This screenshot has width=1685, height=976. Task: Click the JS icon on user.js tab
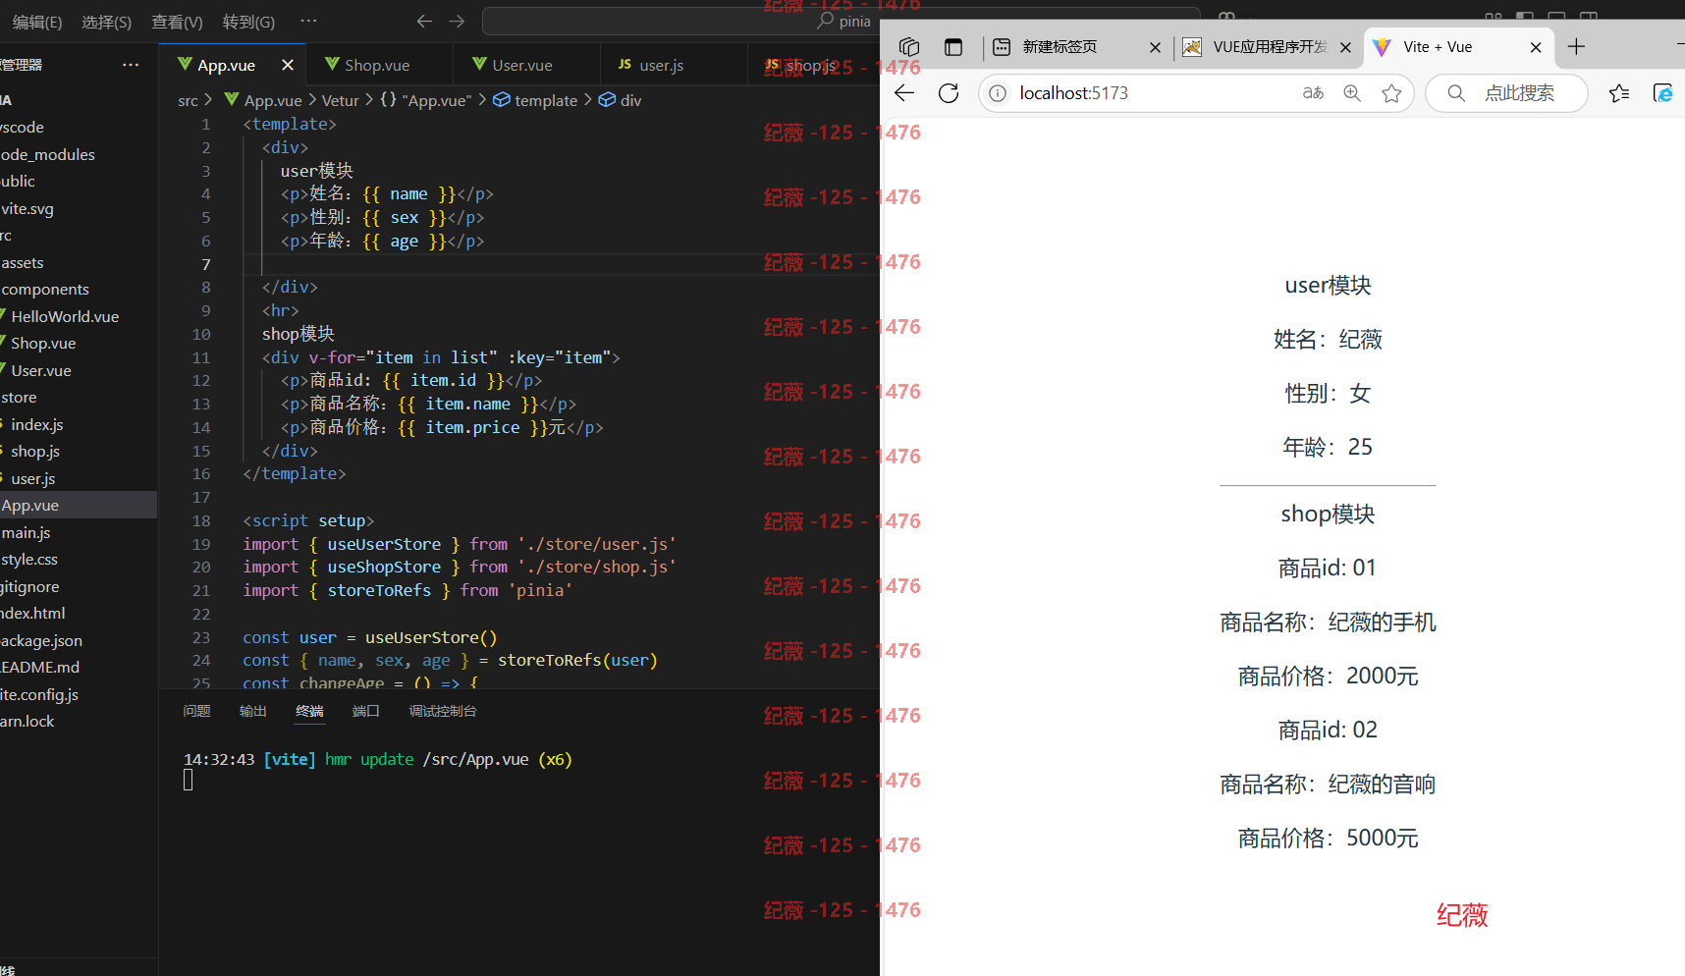click(625, 64)
